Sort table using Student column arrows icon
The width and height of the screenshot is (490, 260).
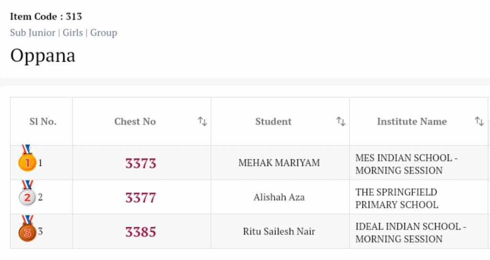pyautogui.click(x=341, y=122)
